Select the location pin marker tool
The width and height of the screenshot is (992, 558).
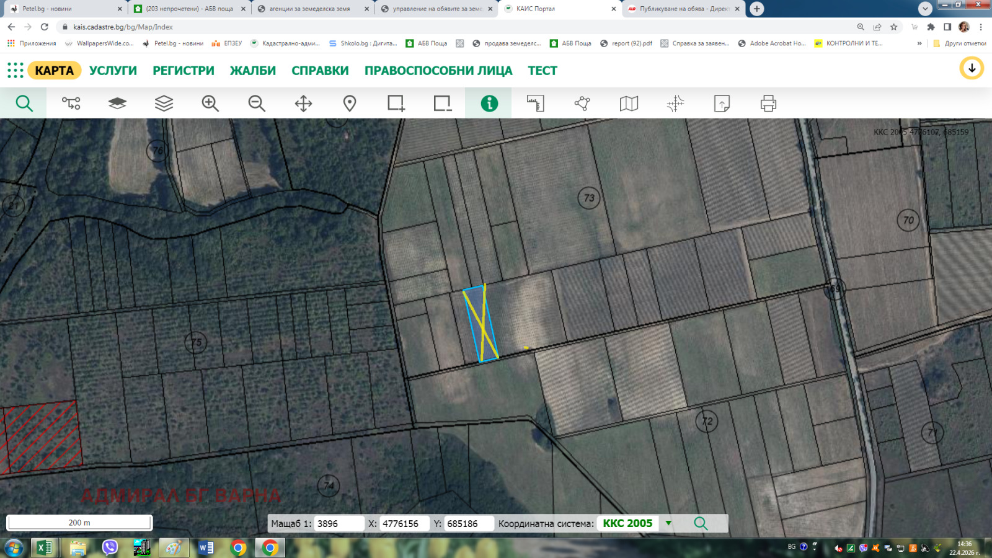coord(350,103)
